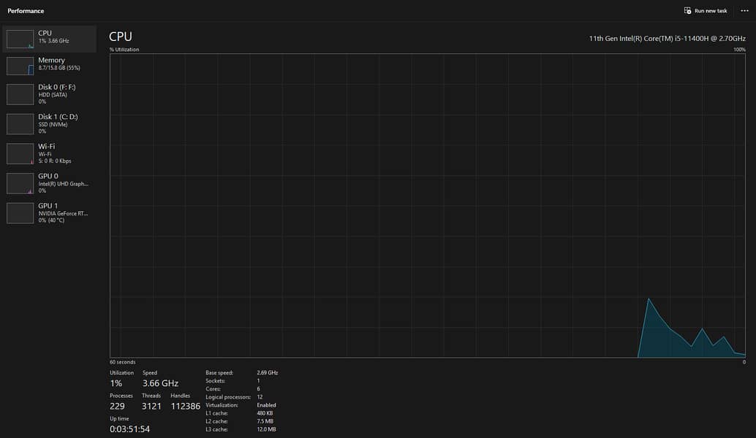Click the Wi-Fi 'S: 0 R: 0 Kbps' text
The image size is (756, 438).
pyautogui.click(x=55, y=161)
